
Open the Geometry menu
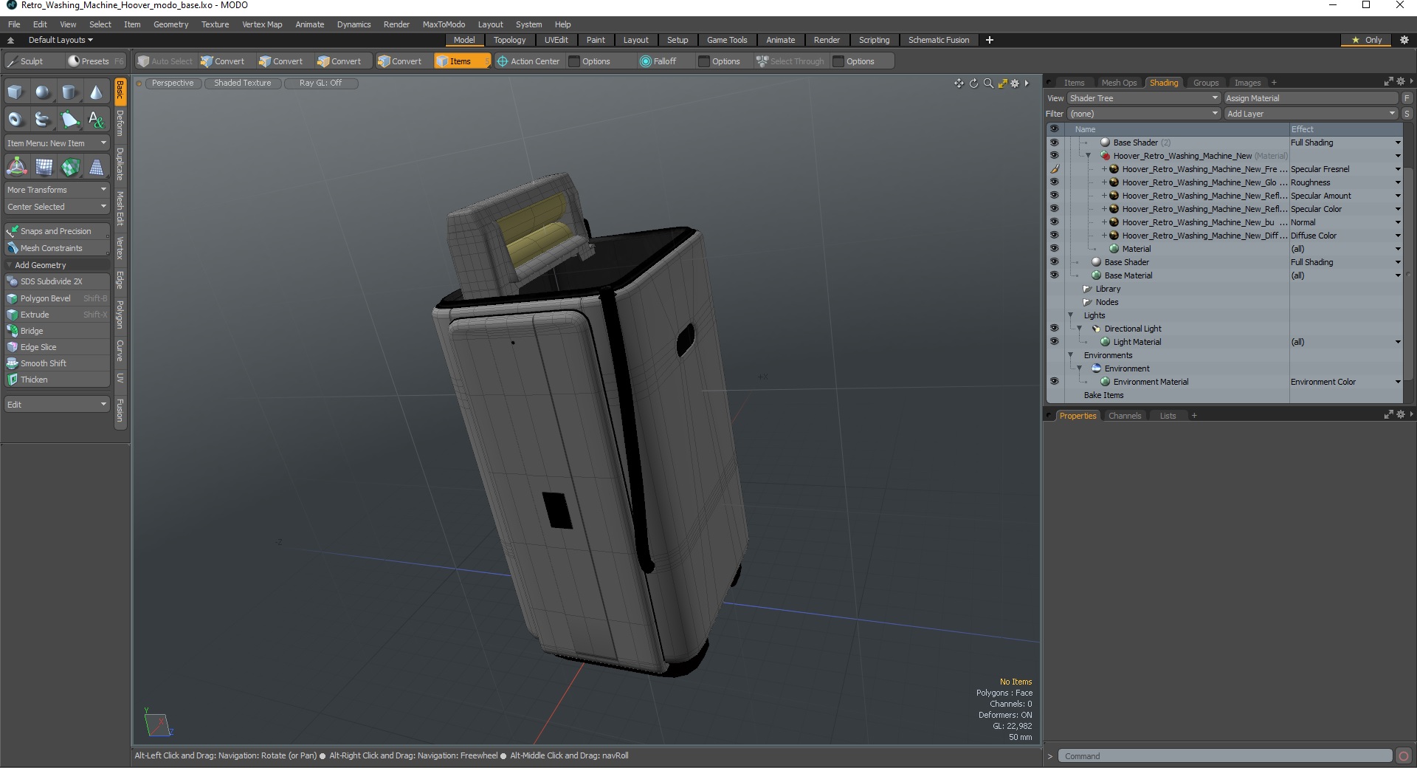tap(170, 24)
